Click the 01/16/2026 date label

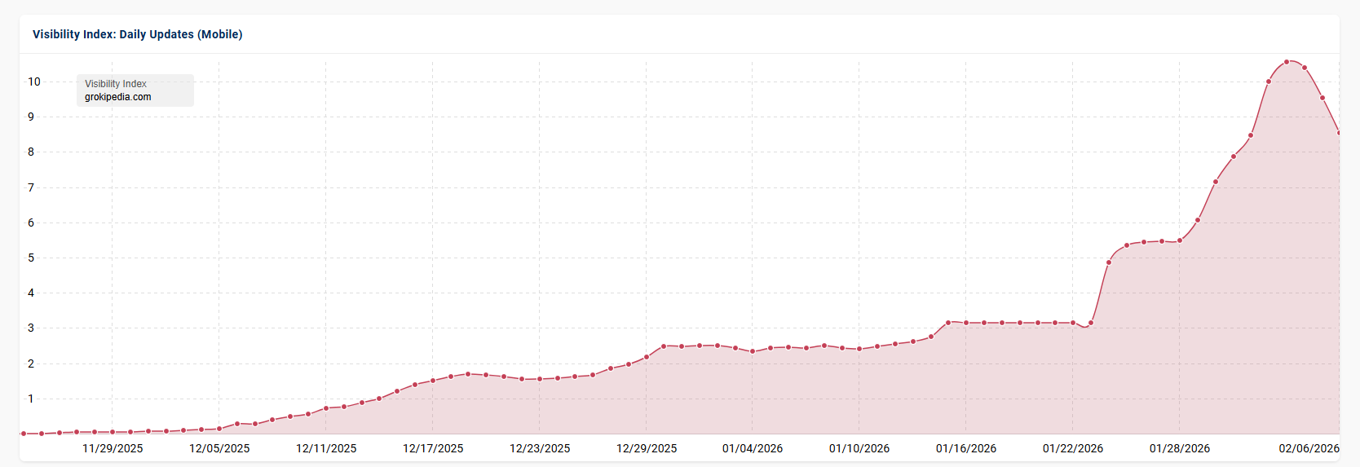(966, 448)
